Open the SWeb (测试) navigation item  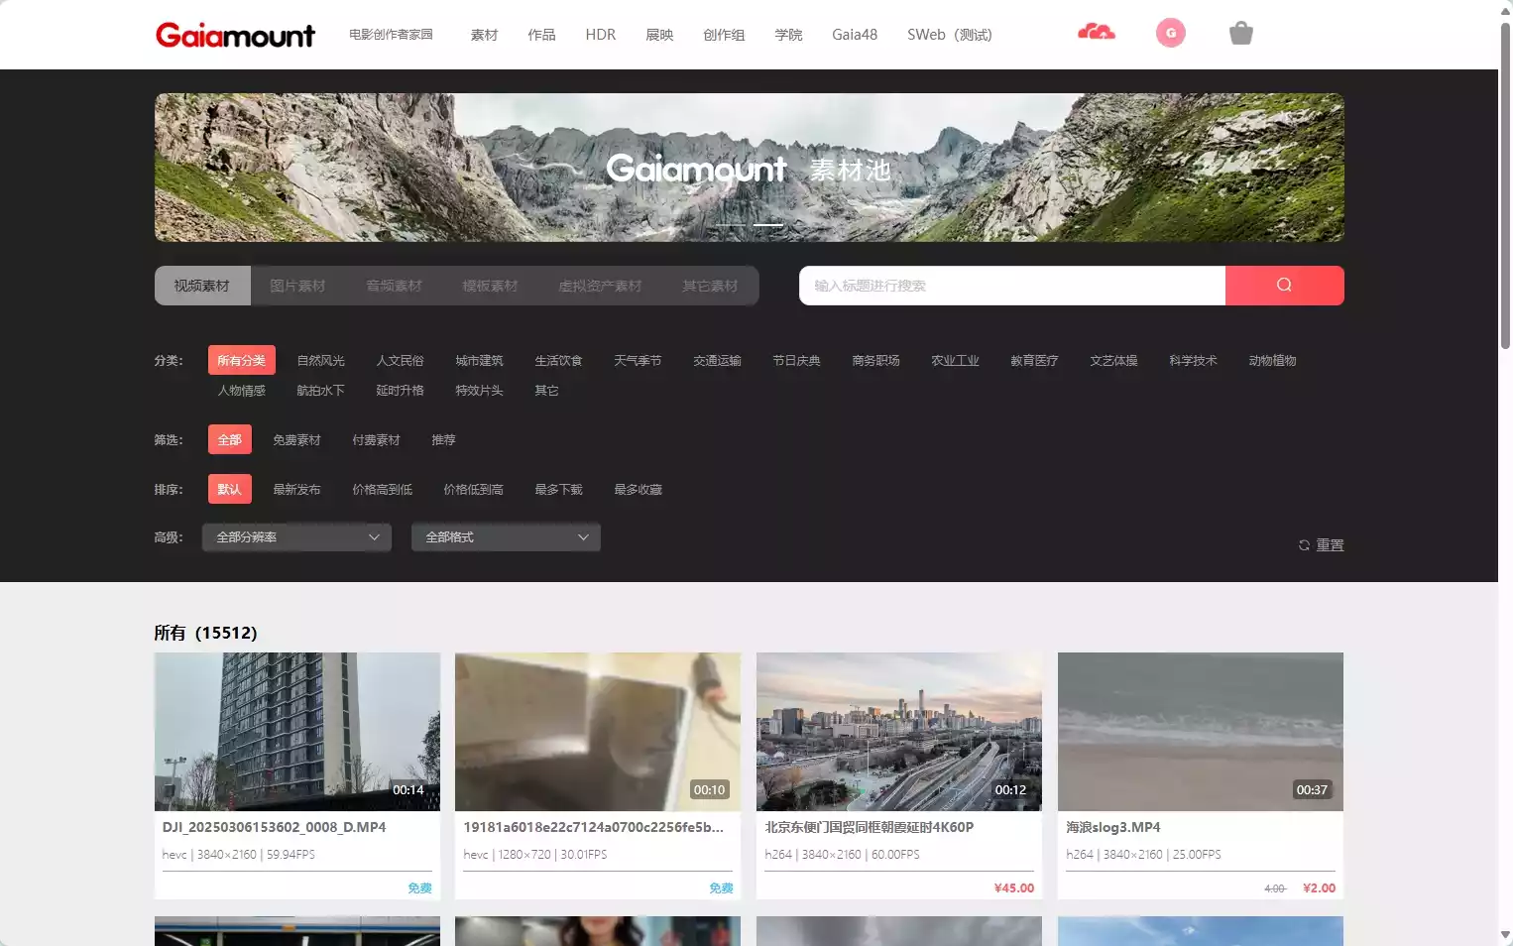pyautogui.click(x=950, y=35)
